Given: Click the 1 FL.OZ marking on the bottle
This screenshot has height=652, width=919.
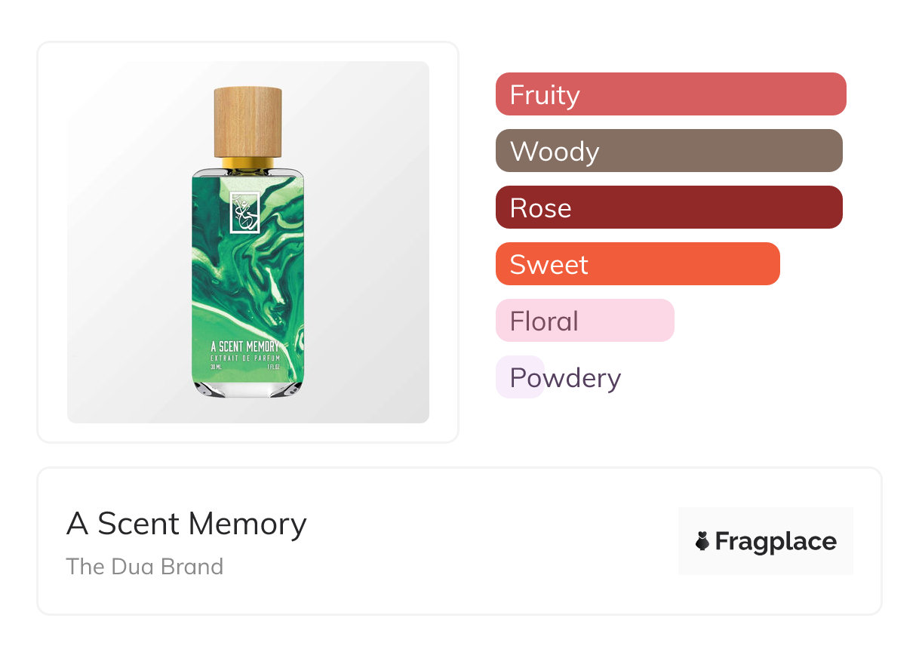Looking at the screenshot, I should [x=272, y=367].
